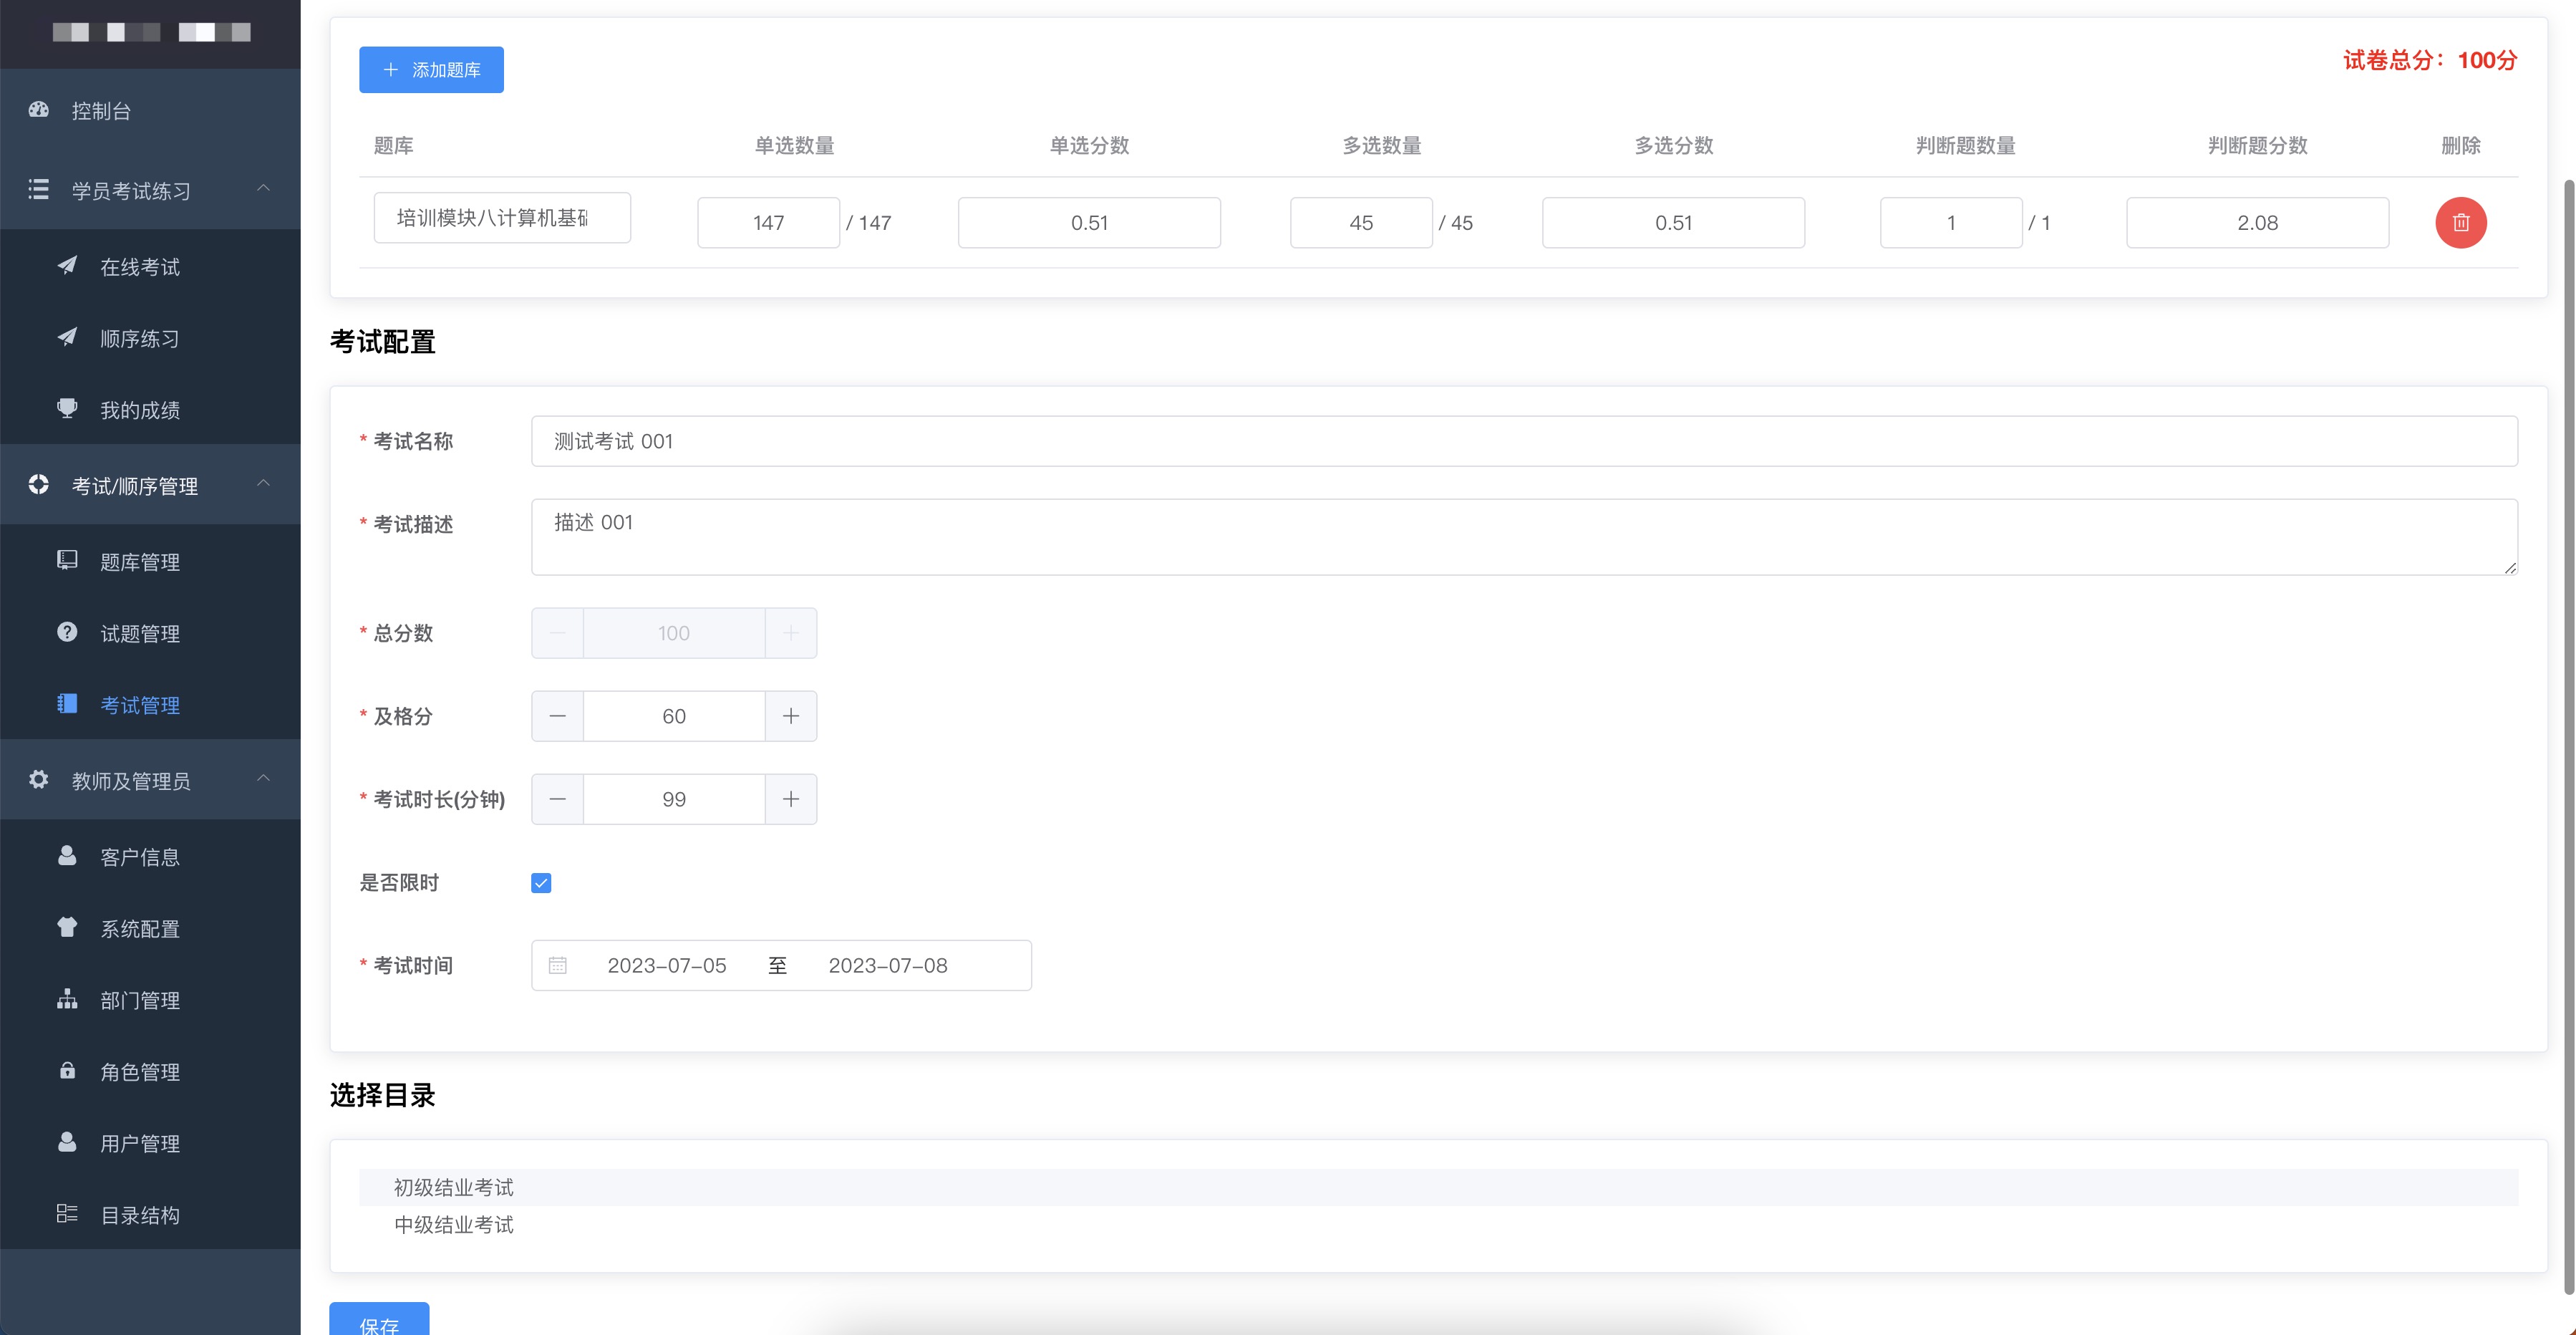This screenshot has height=1335, width=2576.
Task: Click the calendar icon in 考试时间 field
Action: pos(558,965)
